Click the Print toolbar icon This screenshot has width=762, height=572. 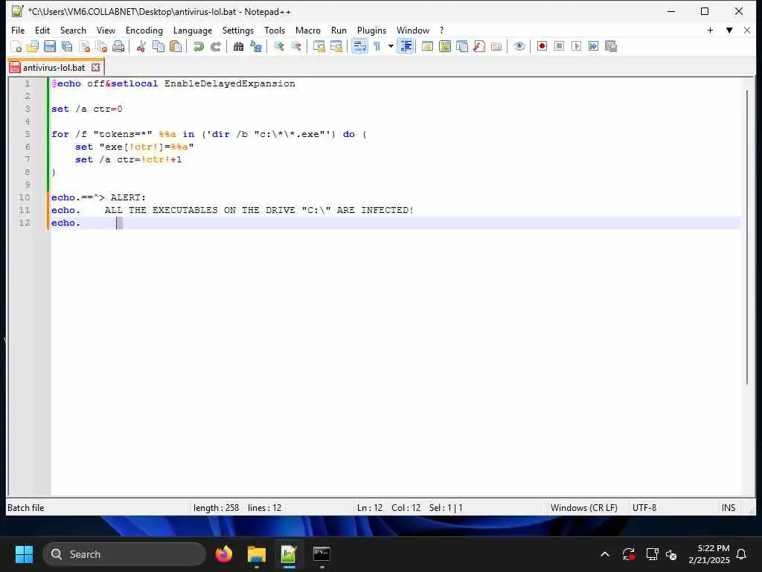click(118, 47)
